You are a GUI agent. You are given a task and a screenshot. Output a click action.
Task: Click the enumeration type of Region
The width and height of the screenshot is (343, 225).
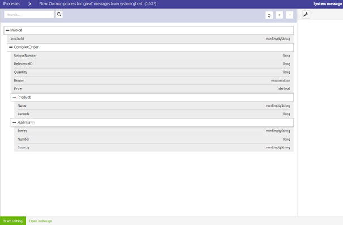pos(281,80)
